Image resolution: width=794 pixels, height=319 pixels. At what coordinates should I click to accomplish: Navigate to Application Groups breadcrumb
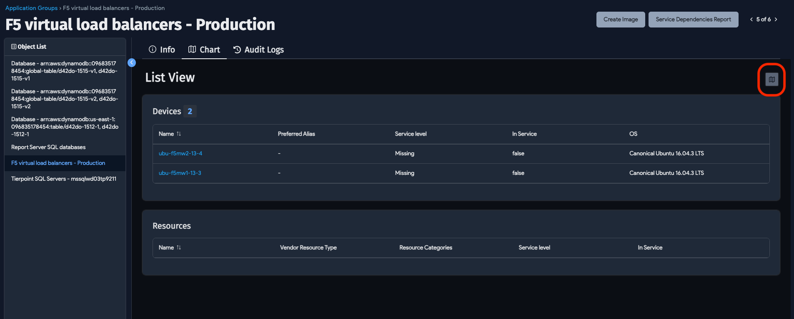pos(31,8)
